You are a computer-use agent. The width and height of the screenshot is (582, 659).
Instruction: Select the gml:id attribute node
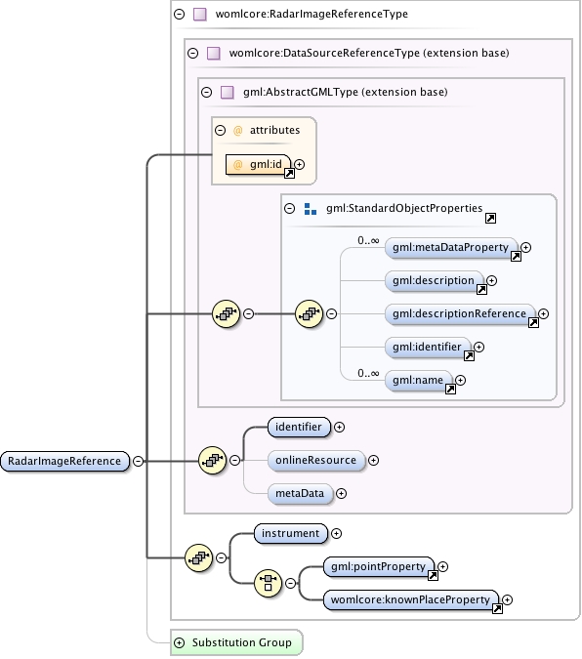[x=258, y=165]
